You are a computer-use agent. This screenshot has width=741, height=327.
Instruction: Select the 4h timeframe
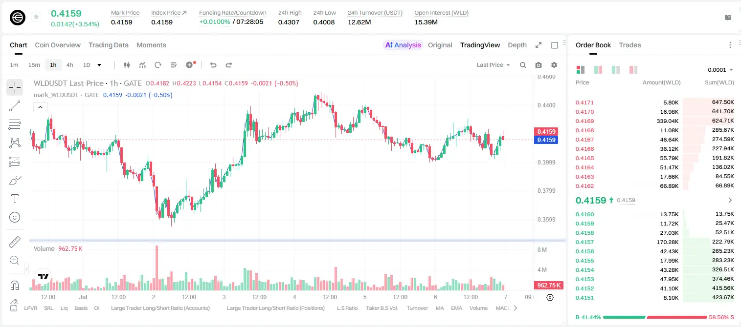(70, 65)
